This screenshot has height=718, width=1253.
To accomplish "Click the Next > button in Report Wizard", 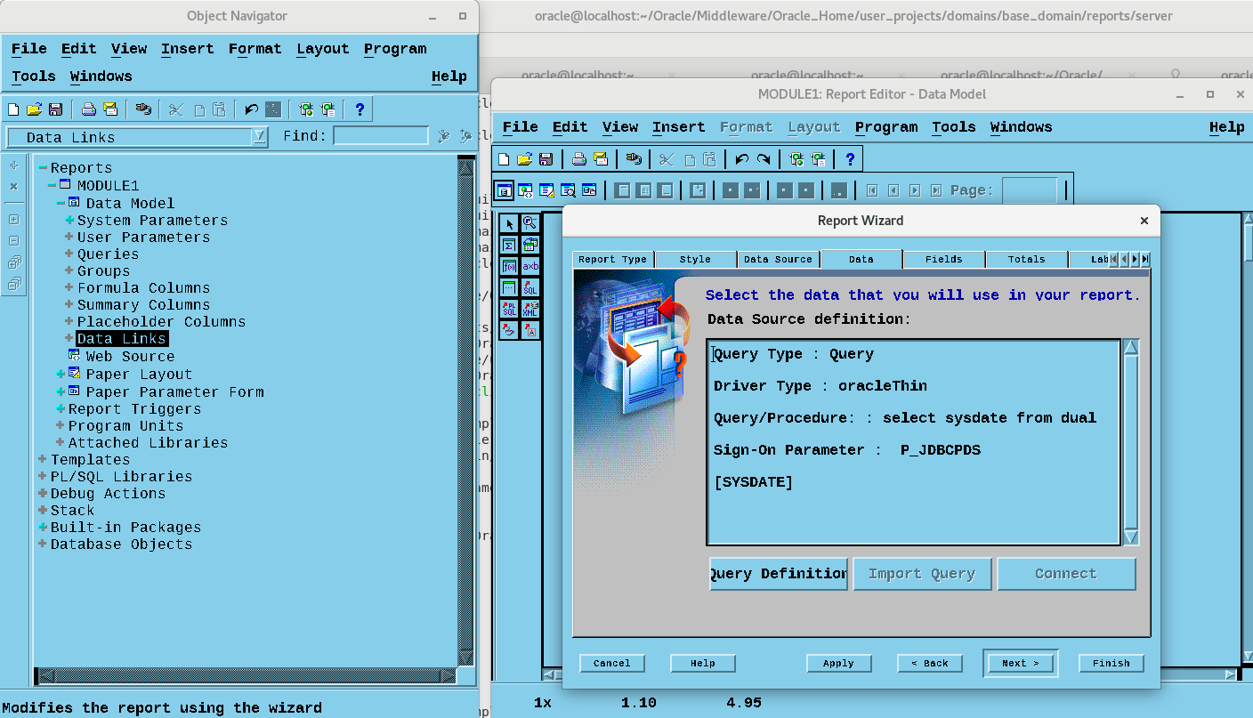I will tap(1020, 663).
